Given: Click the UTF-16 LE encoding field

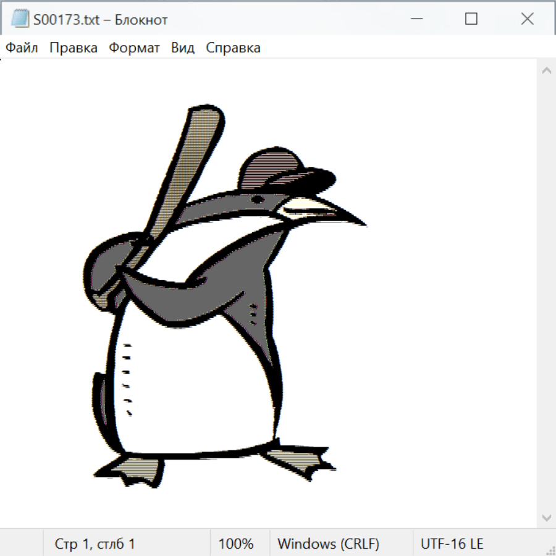Looking at the screenshot, I should point(452,544).
